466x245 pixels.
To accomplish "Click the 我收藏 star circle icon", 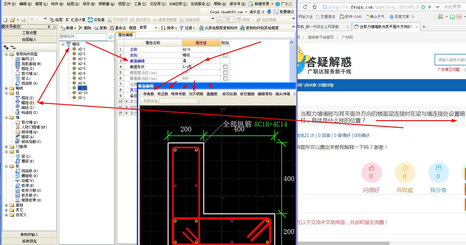I will click(405, 173).
